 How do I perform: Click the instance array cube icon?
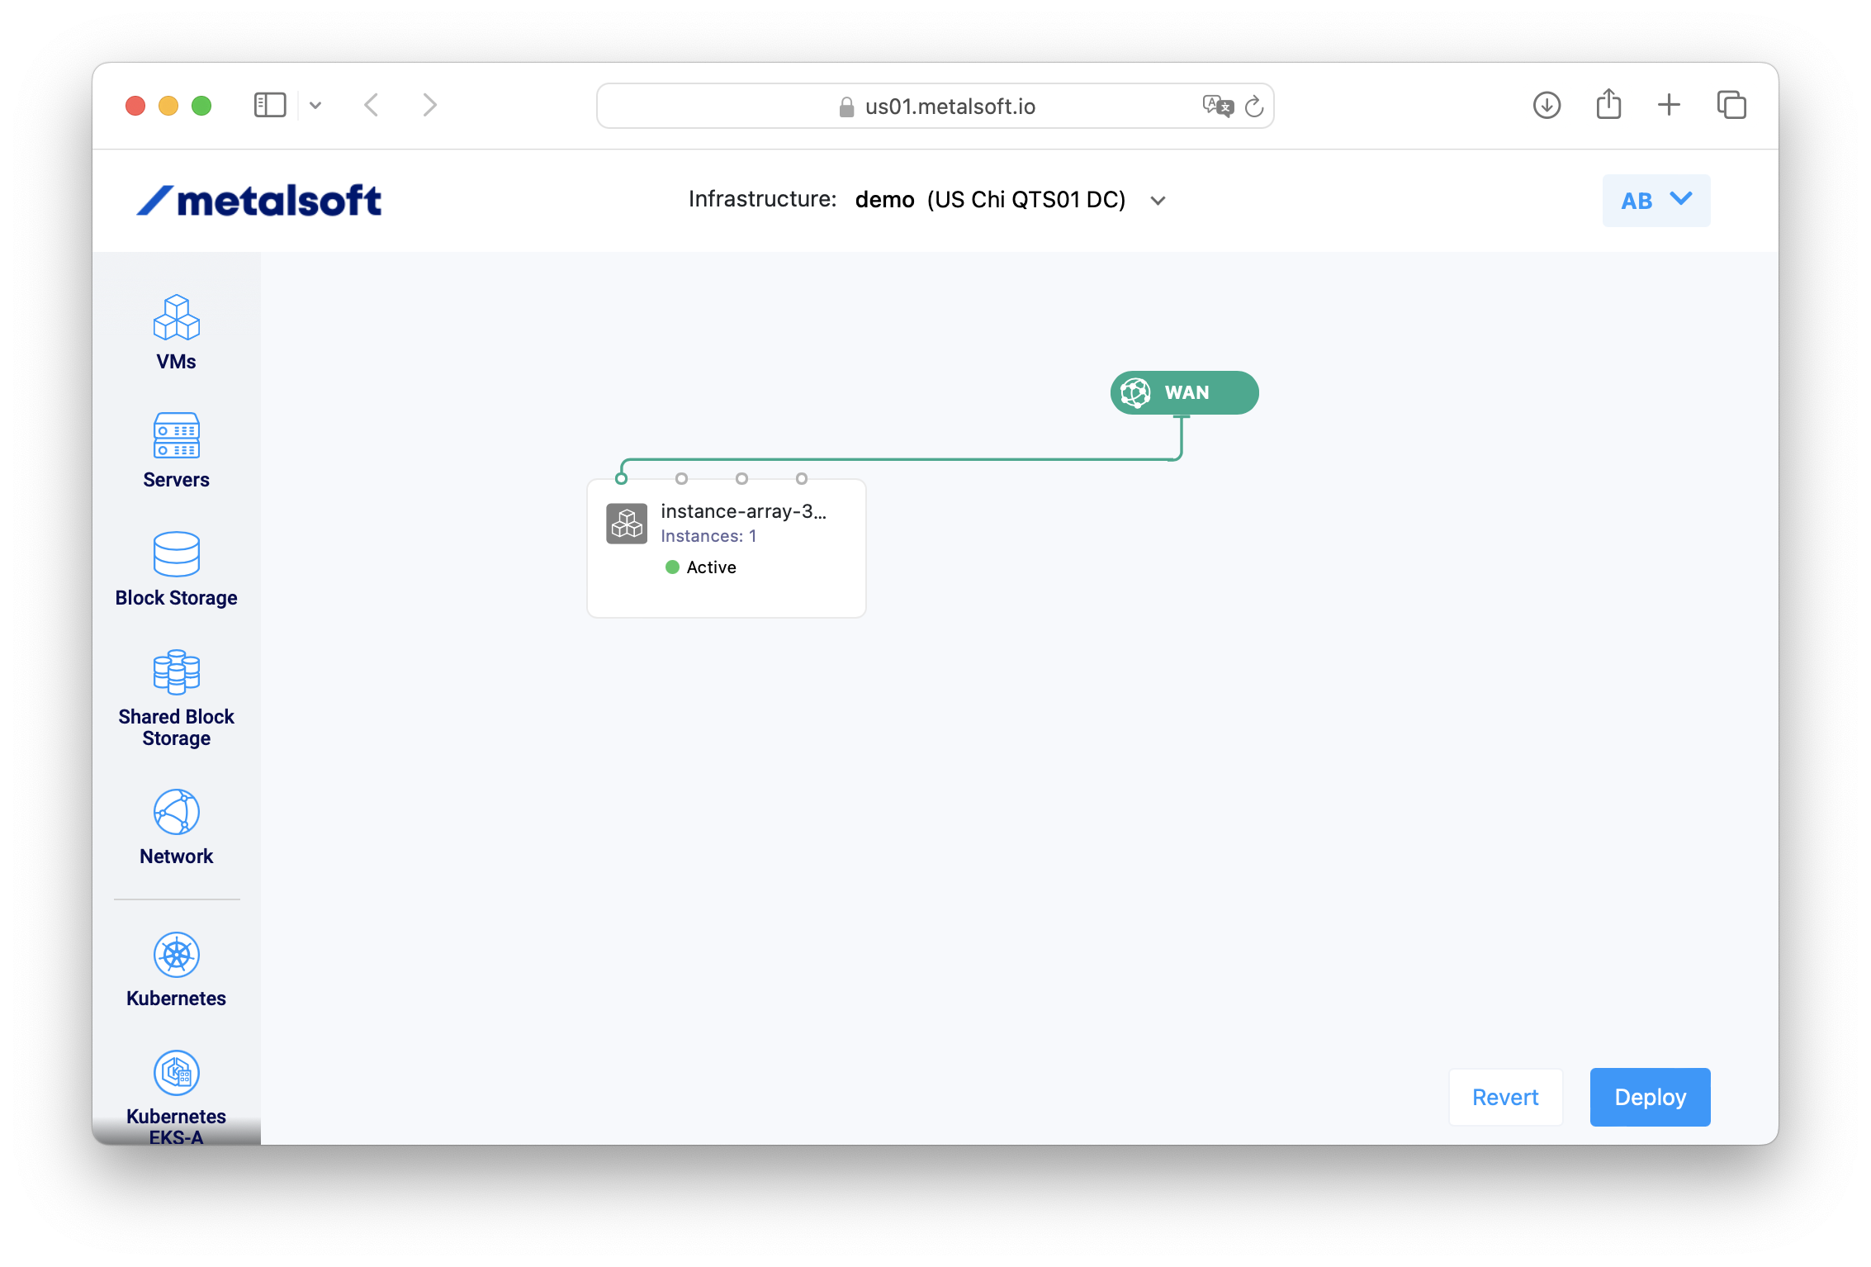coord(627,524)
